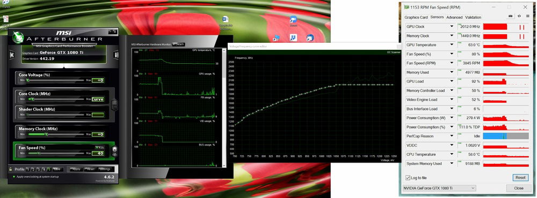This screenshot has height=198, width=537.
Task: Toggle the core and shader clock link icon
Action: pyautogui.click(x=114, y=104)
